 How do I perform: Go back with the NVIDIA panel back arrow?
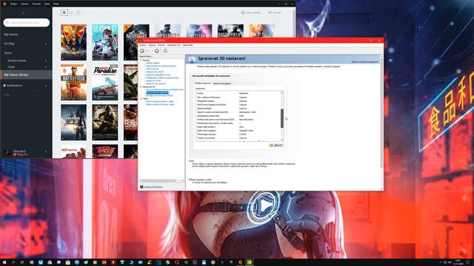tap(141, 51)
